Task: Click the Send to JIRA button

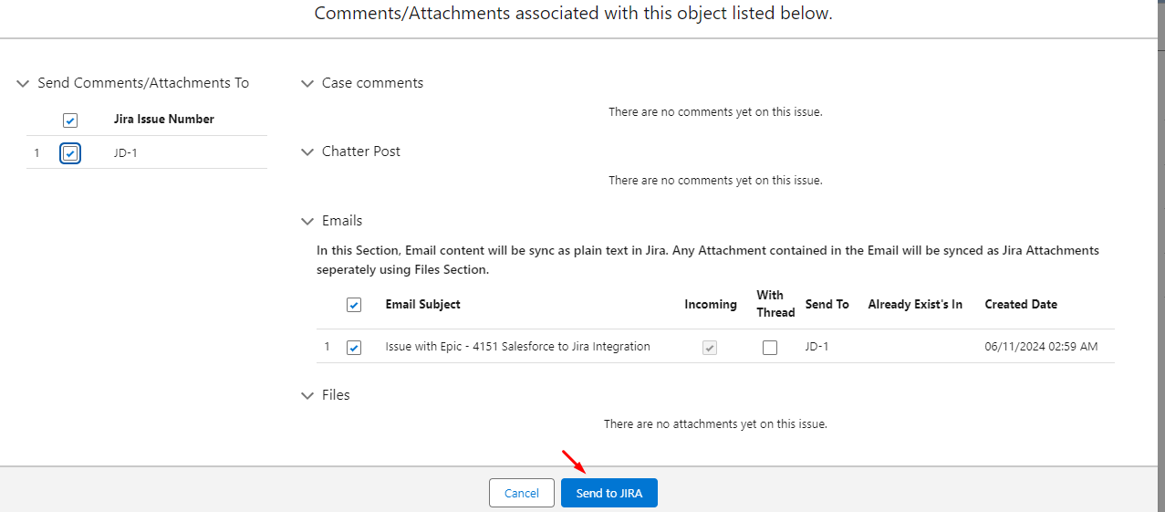Action: coord(609,493)
